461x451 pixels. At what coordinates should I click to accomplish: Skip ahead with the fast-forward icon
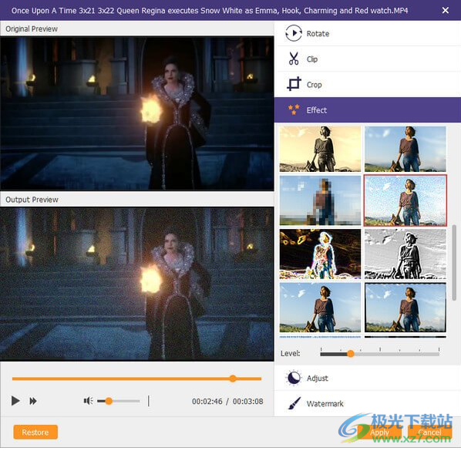click(x=33, y=401)
